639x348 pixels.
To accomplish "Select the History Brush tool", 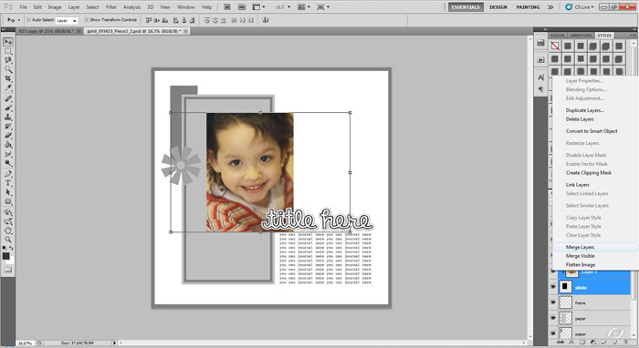I will (x=7, y=126).
